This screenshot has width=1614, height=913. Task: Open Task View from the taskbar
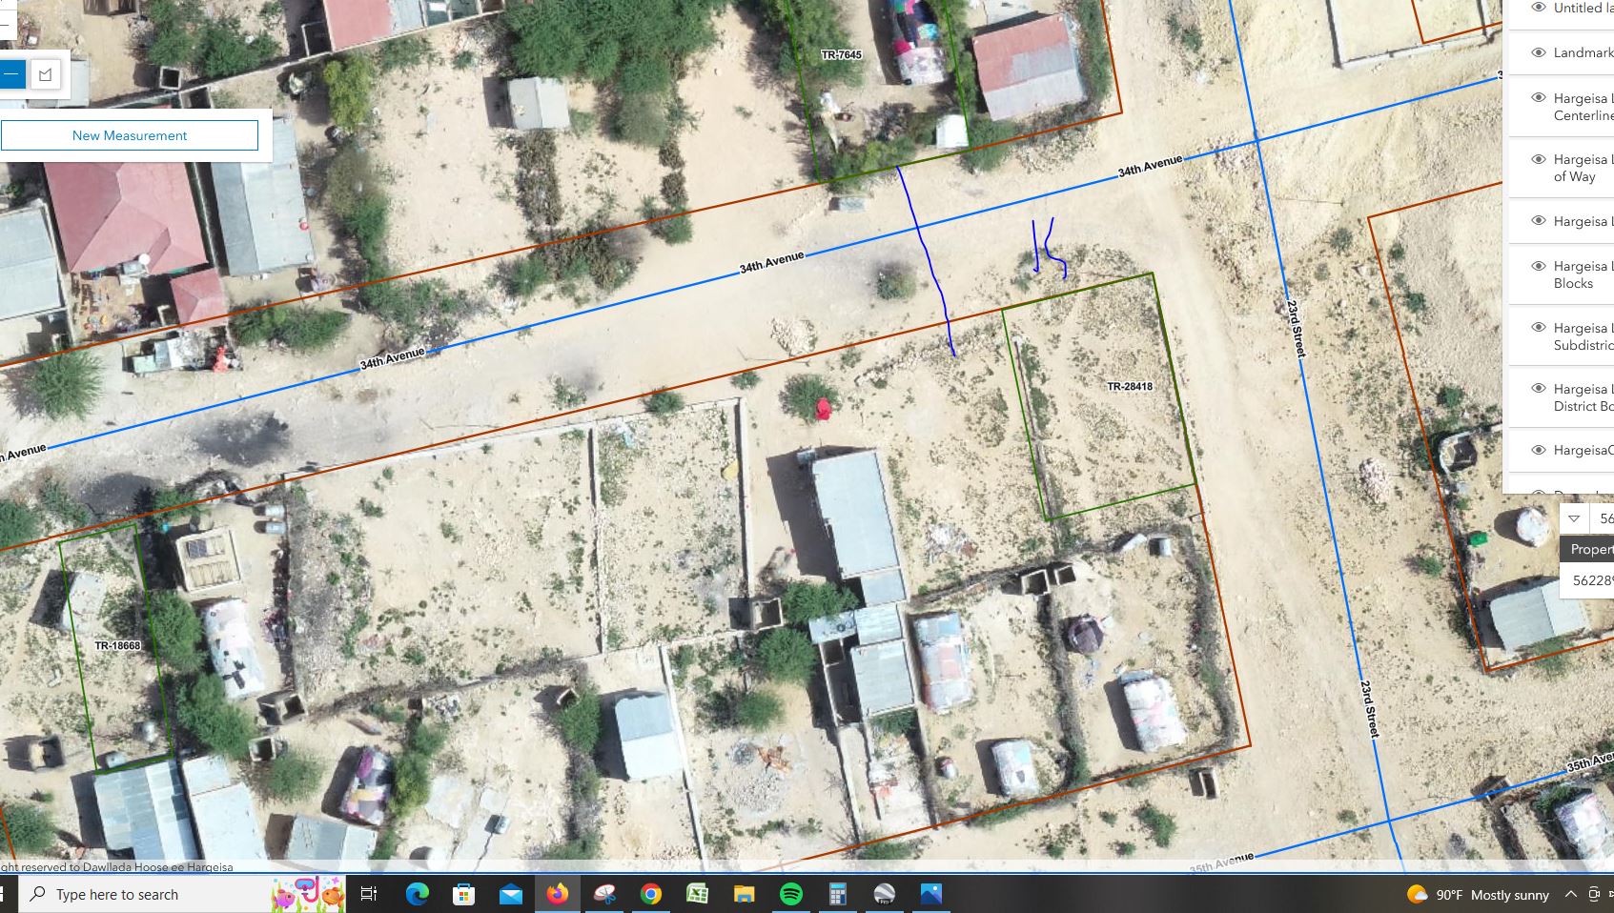[x=369, y=894]
